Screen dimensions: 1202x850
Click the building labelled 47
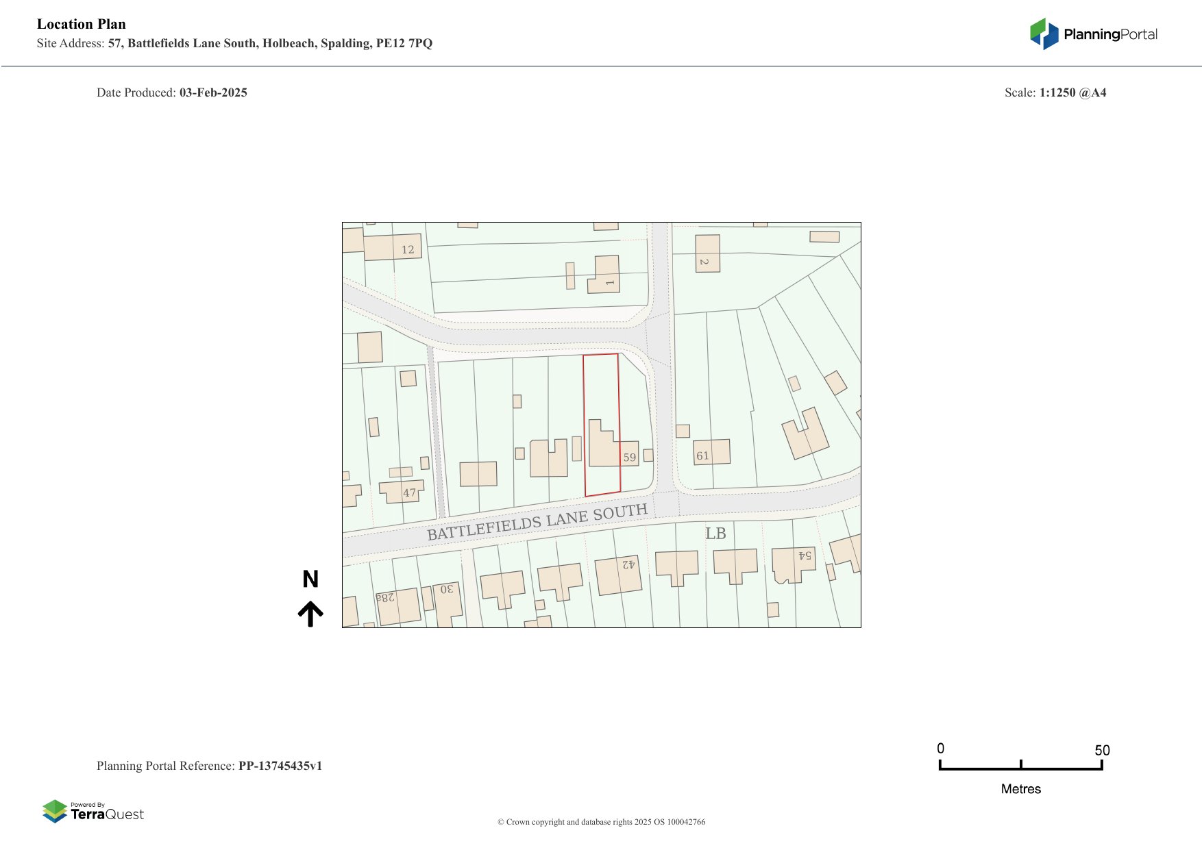[402, 491]
